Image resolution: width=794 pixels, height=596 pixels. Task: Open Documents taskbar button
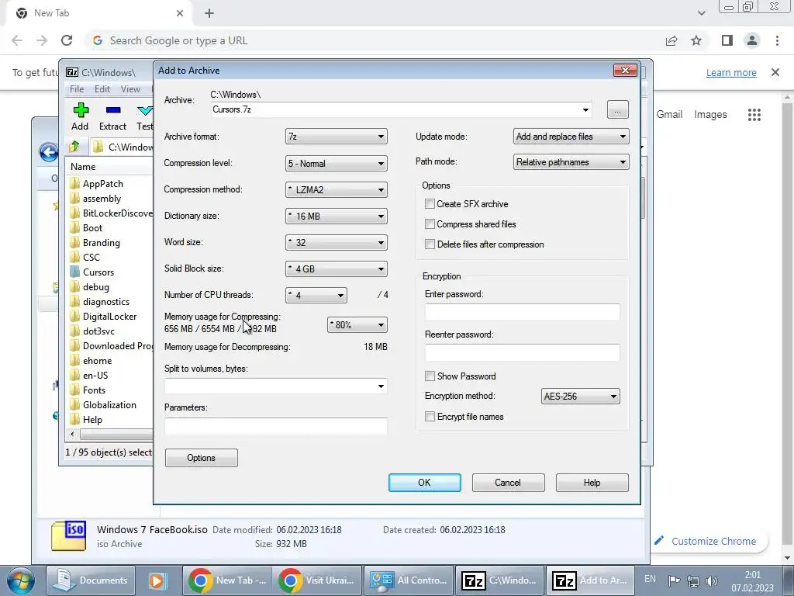coord(91,580)
